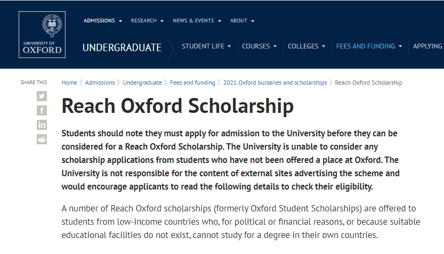This screenshot has height=254, width=444.
Task: Open the Undergraduate breadcrumb link
Action: 142,83
